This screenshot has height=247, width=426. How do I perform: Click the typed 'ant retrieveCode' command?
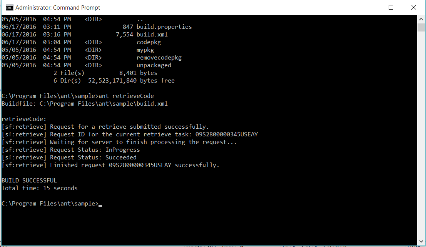tap(126, 96)
